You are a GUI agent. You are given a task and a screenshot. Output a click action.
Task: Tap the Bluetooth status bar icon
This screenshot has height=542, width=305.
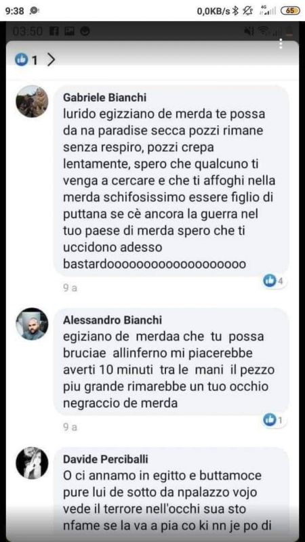click(x=235, y=11)
